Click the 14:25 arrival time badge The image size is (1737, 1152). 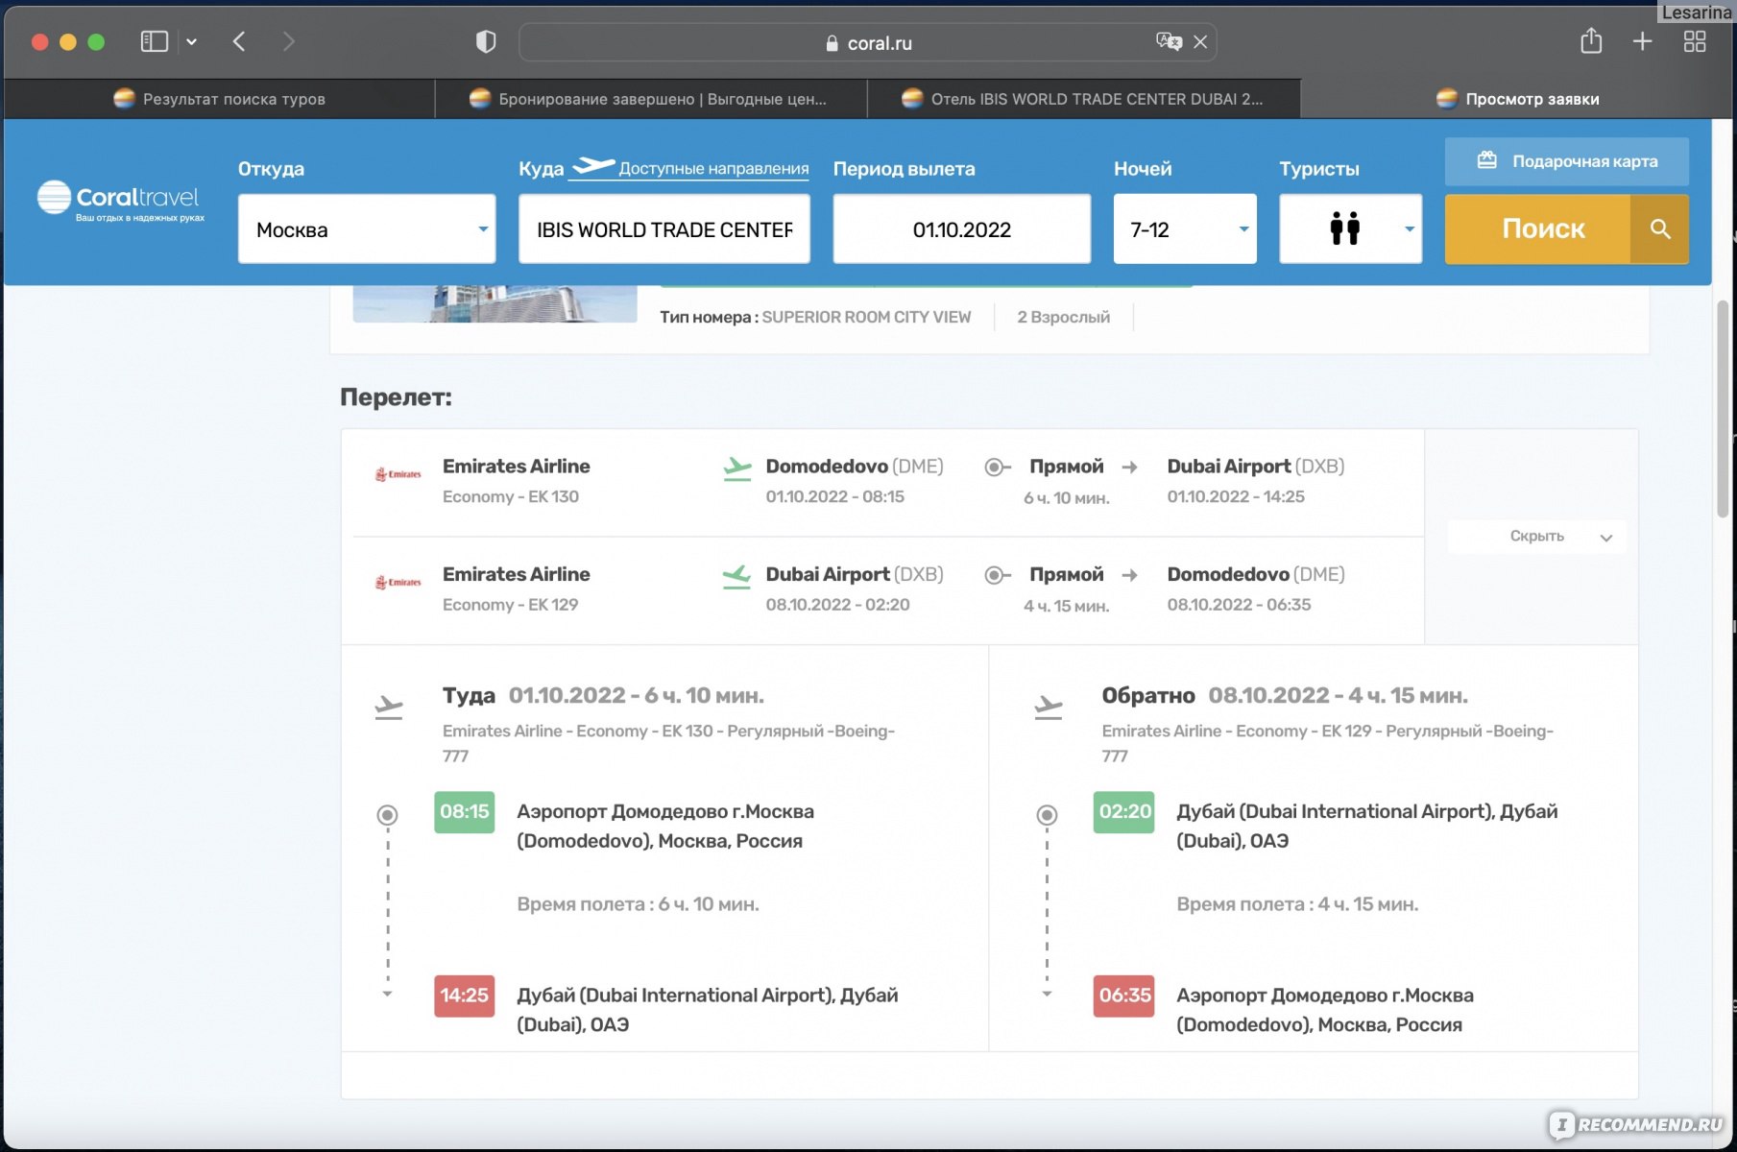pos(465,996)
